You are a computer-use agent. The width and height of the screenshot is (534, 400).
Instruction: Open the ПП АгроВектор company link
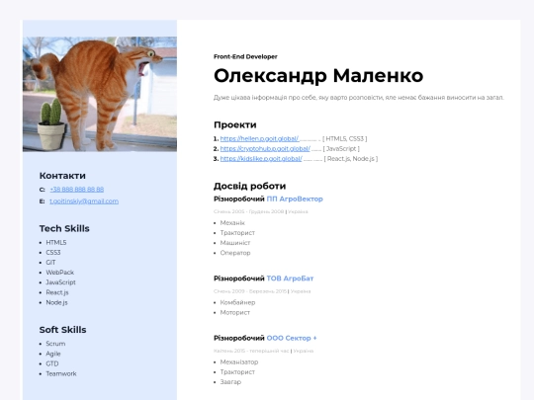tap(295, 199)
